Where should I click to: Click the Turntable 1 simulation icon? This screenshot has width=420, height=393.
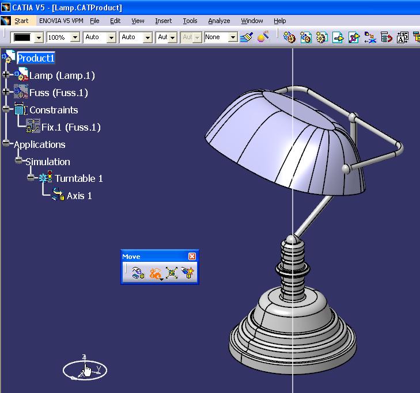(46, 177)
